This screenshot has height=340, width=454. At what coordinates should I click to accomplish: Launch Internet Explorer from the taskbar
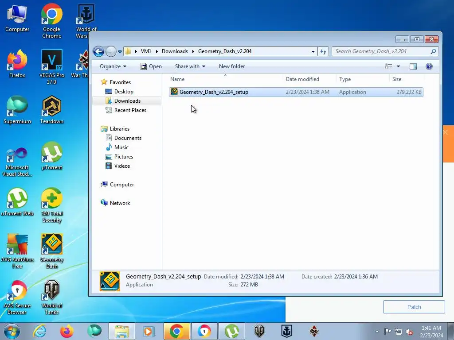[x=39, y=331]
